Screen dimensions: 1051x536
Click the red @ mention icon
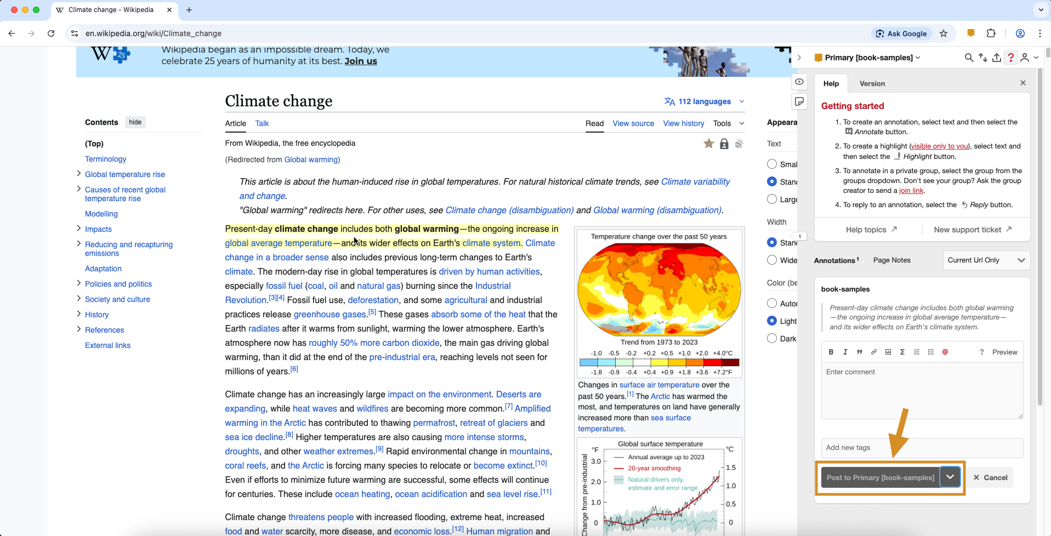(945, 352)
